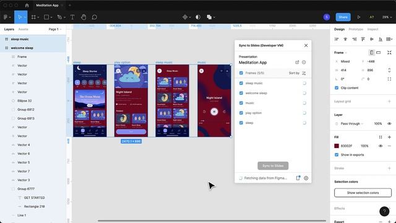
Task: Click the Sort by icon
Action: pos(304,73)
